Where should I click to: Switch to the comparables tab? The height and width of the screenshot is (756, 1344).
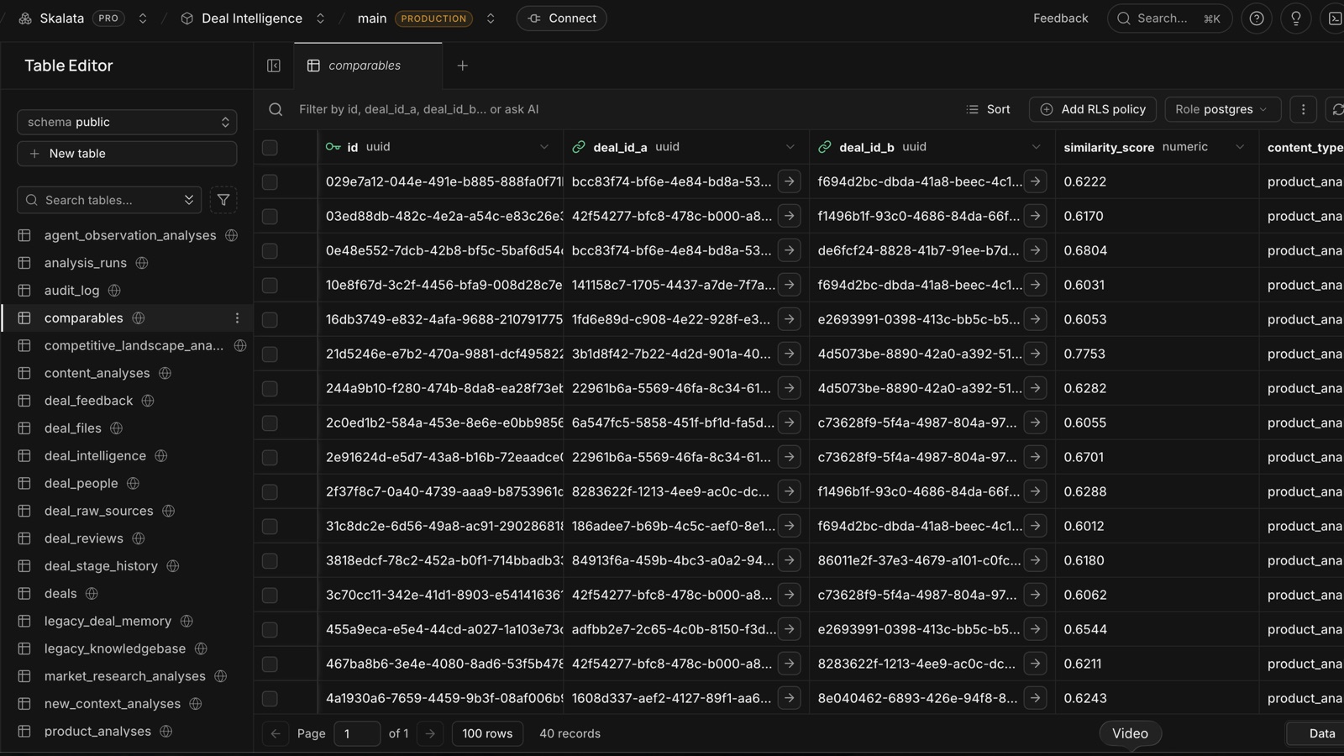(368, 66)
